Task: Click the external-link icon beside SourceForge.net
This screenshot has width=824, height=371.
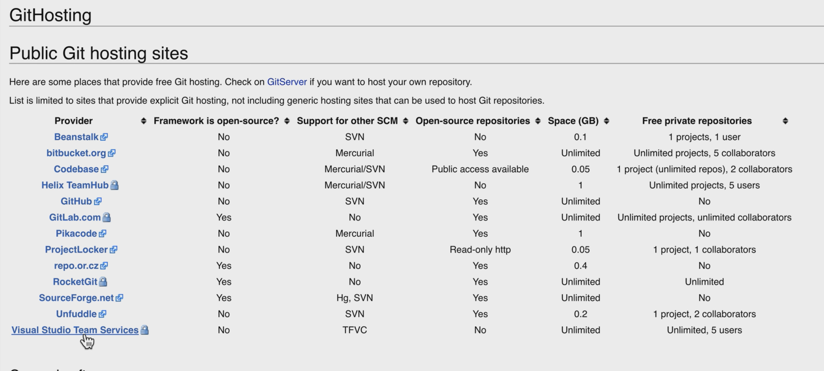Action: coord(120,298)
